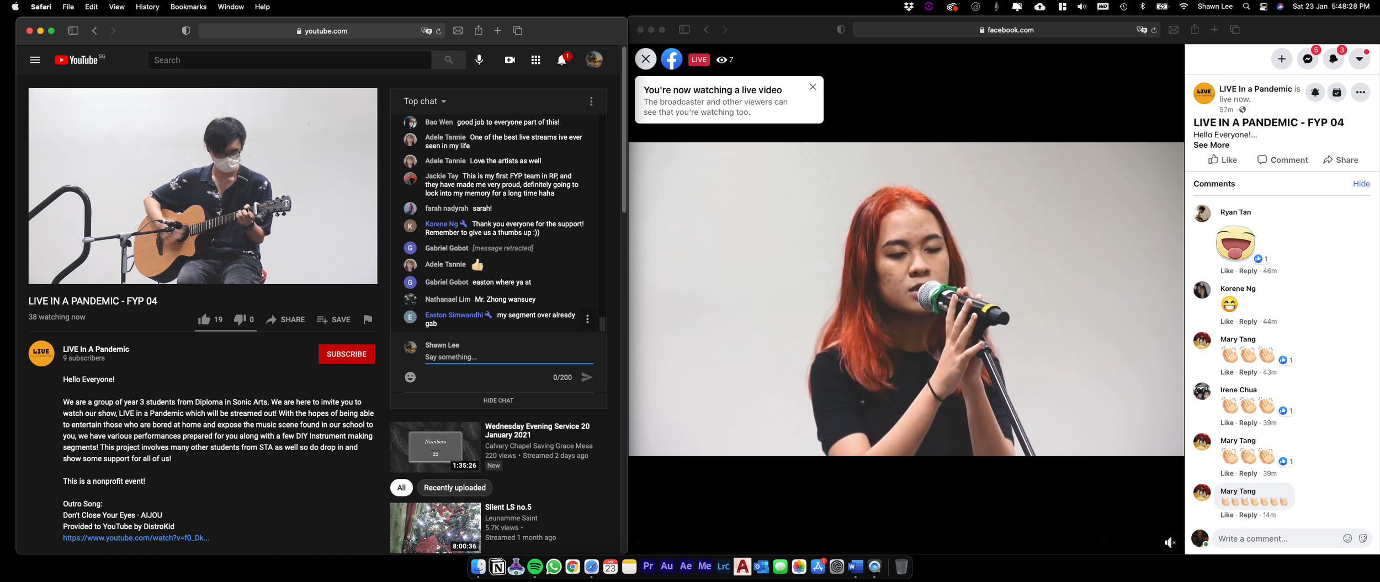Open the YouTube apps grid

pyautogui.click(x=535, y=60)
